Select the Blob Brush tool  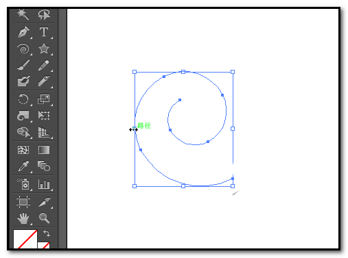pos(23,81)
